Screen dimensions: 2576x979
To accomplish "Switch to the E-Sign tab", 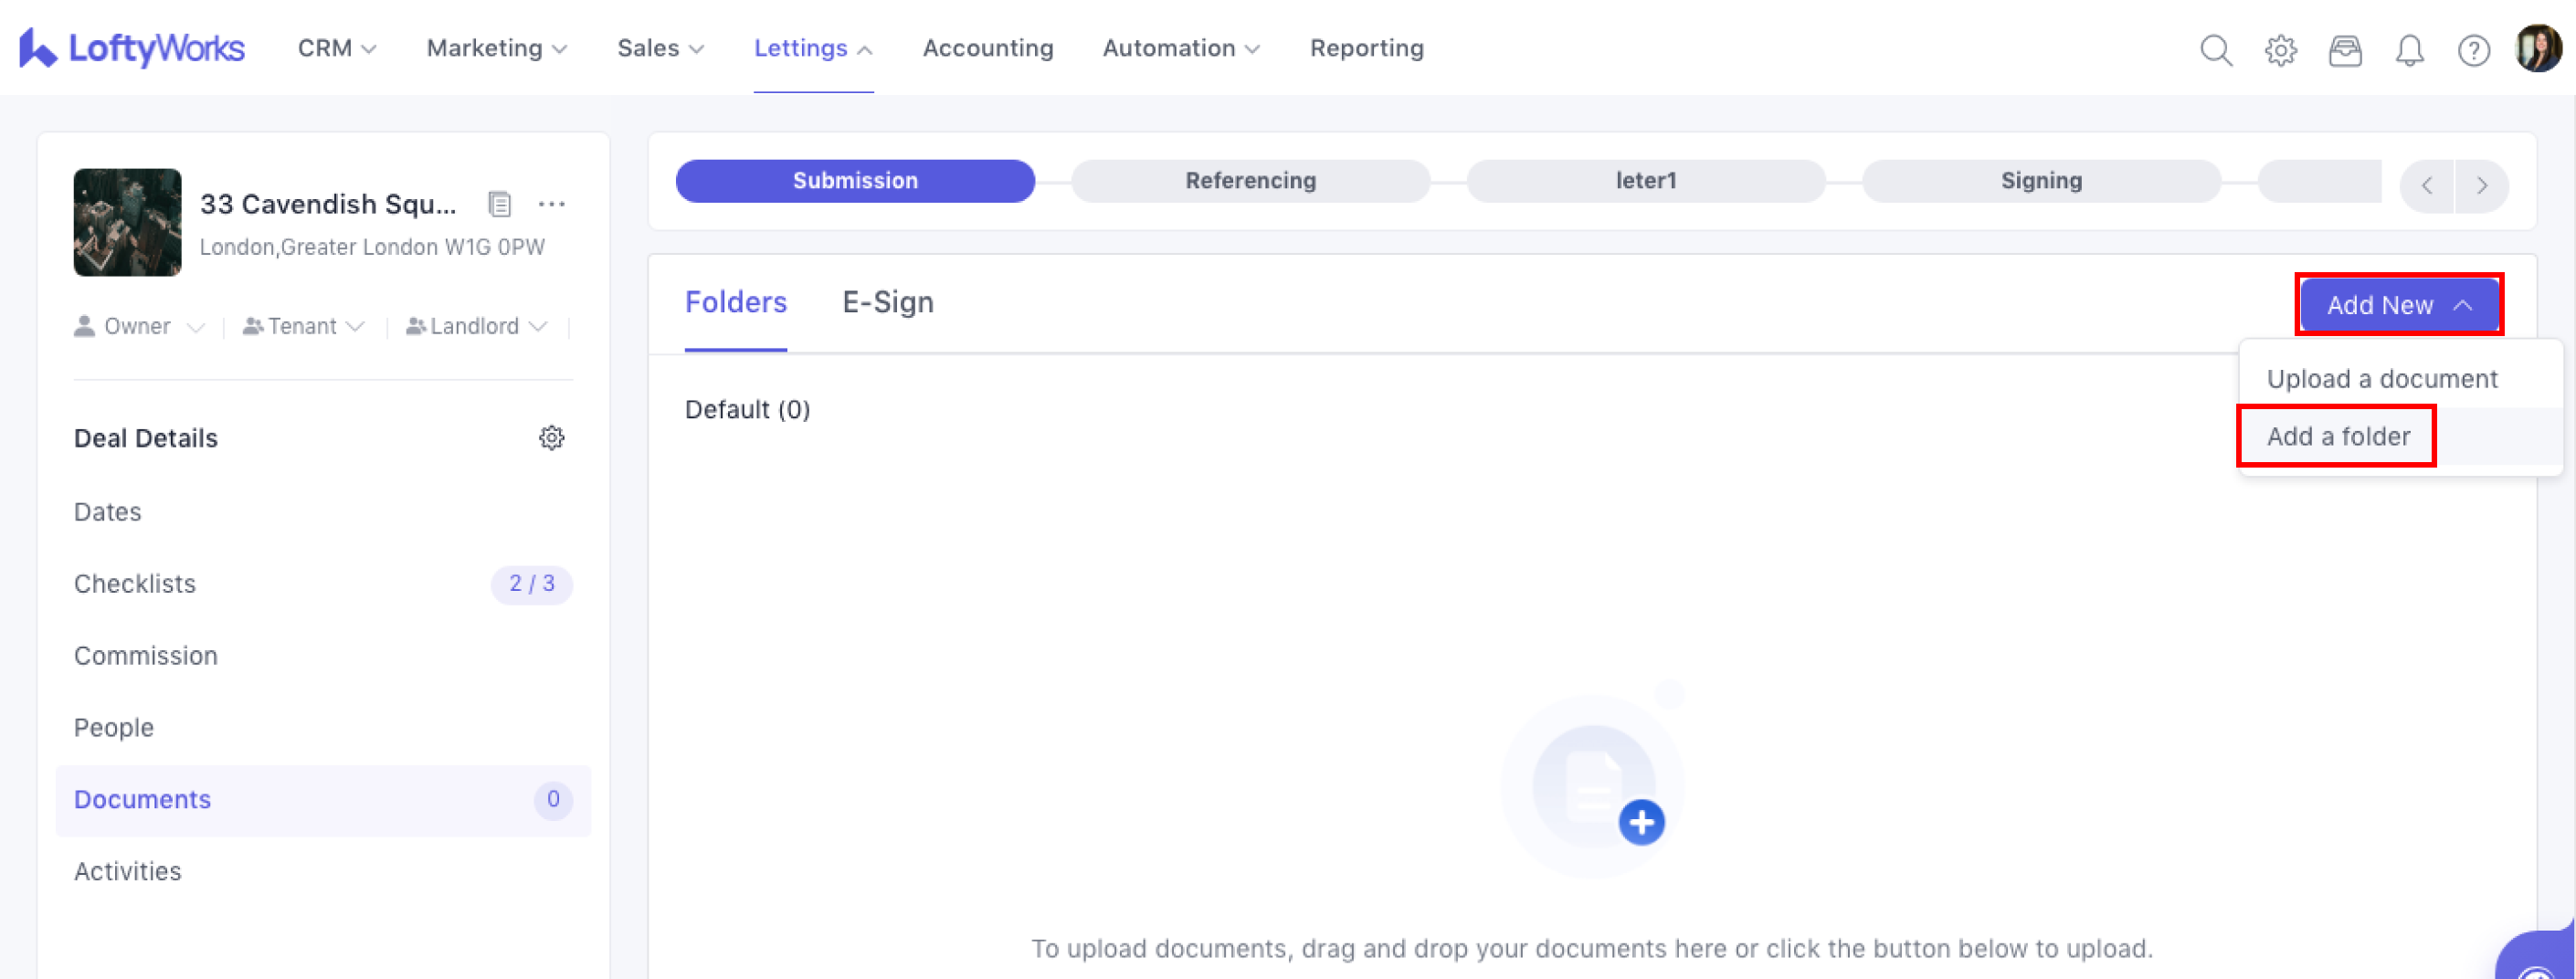I will [887, 302].
